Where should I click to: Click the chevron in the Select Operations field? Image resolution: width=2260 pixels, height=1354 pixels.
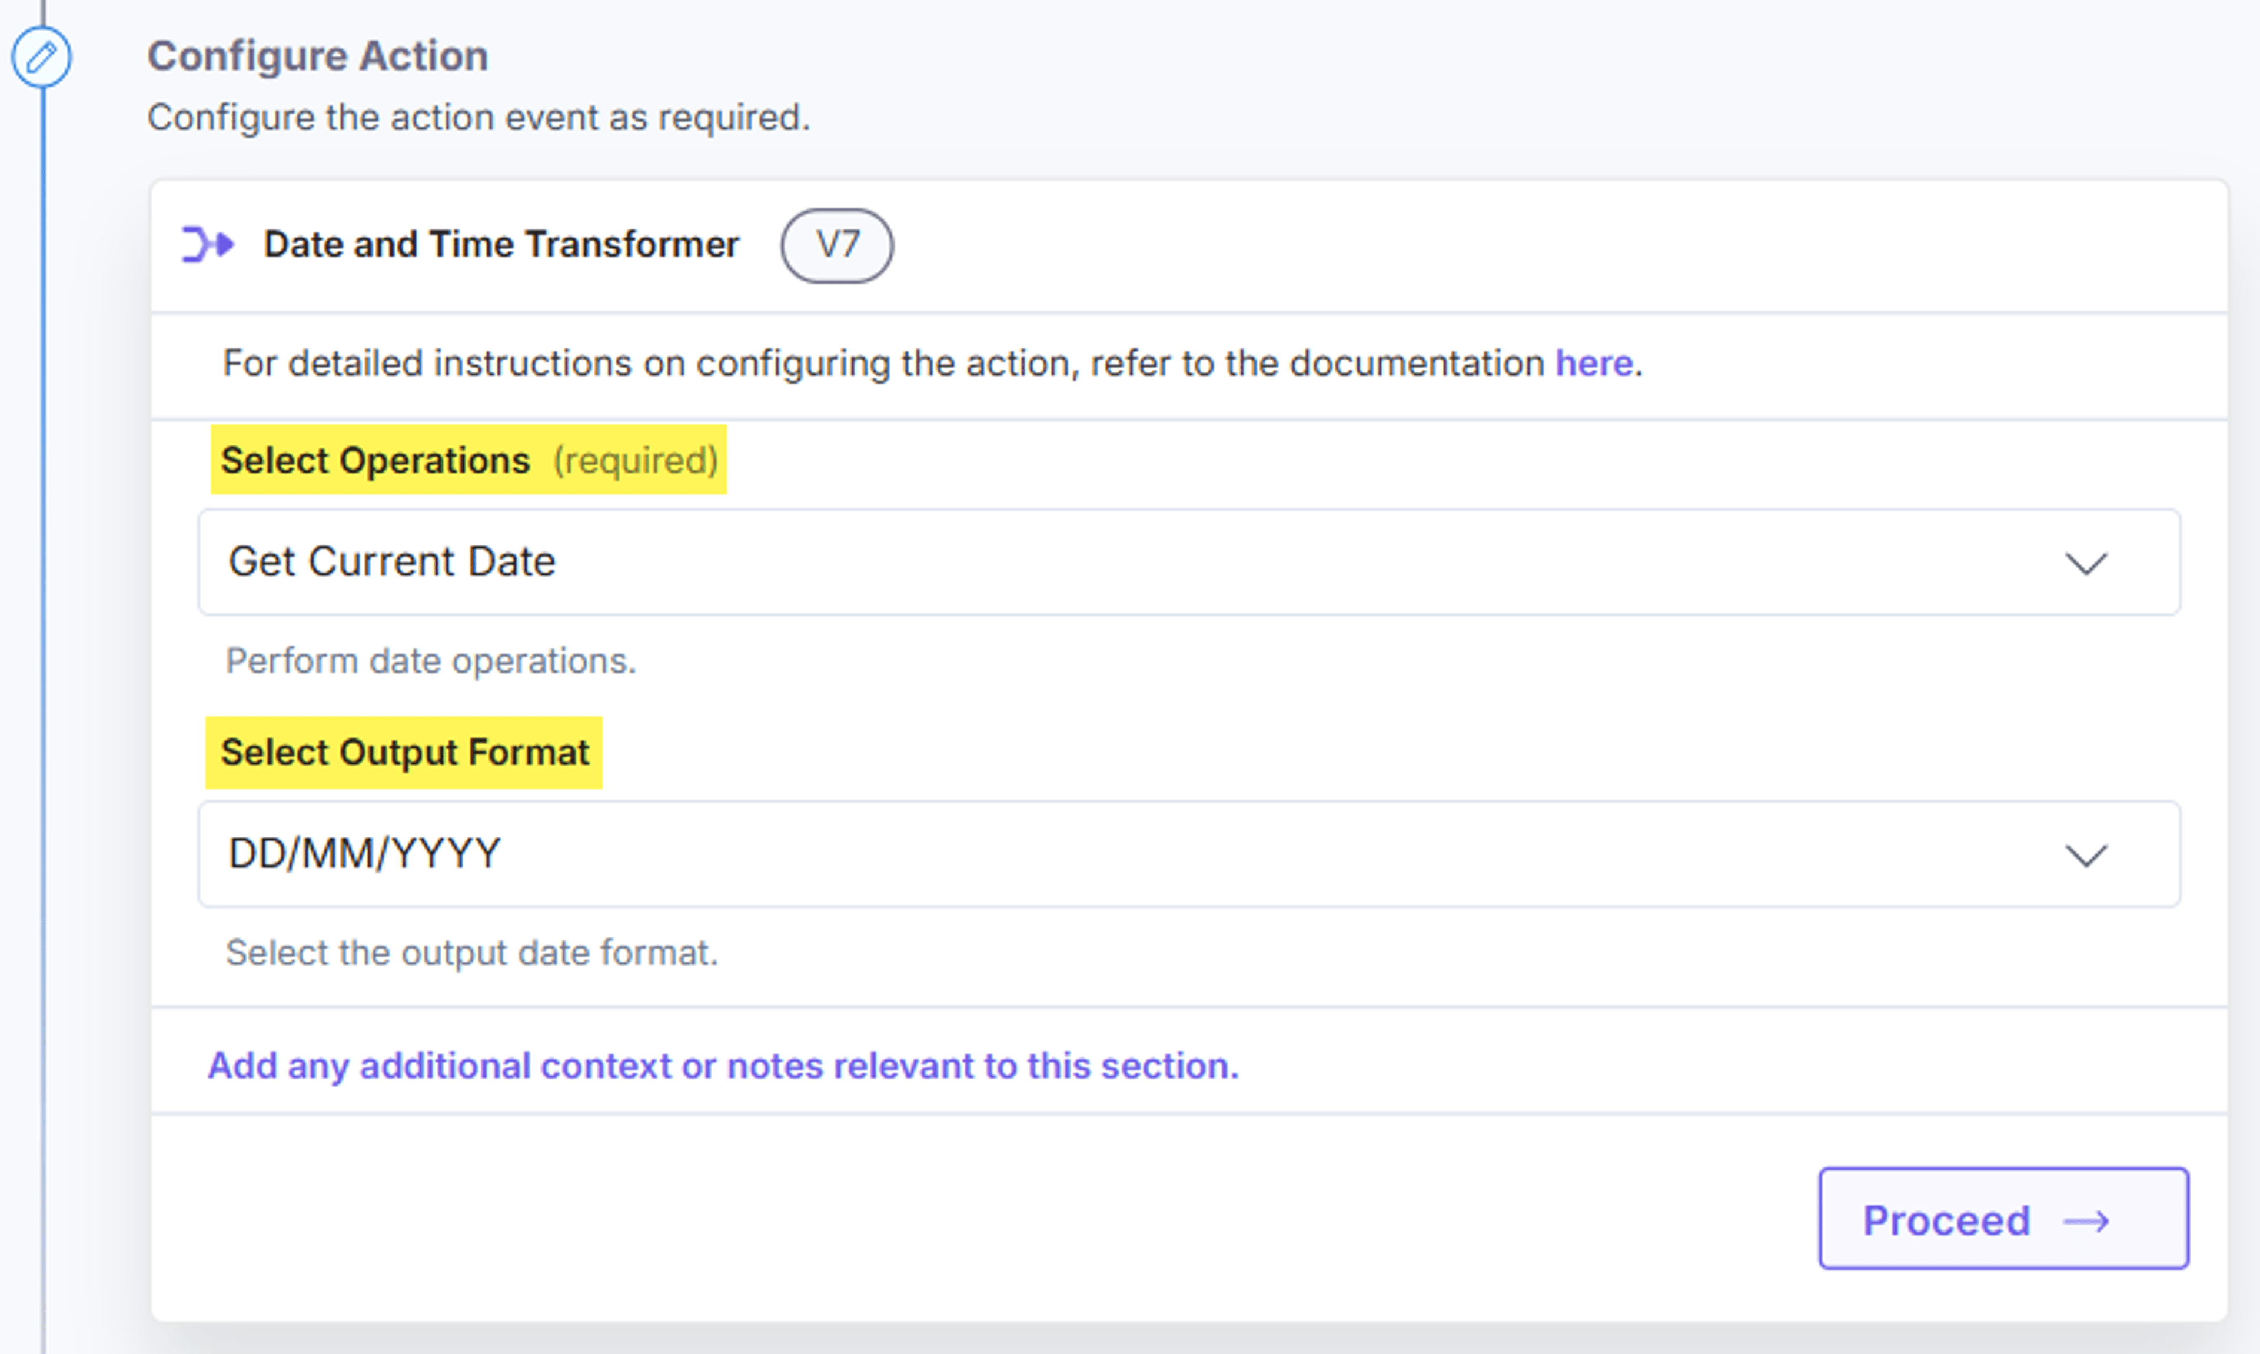pyautogui.click(x=2086, y=563)
